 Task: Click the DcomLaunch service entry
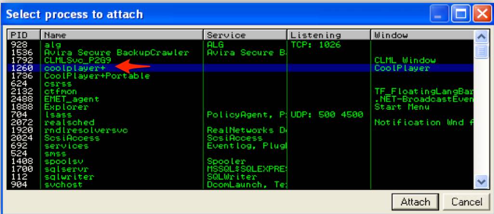click(247, 185)
